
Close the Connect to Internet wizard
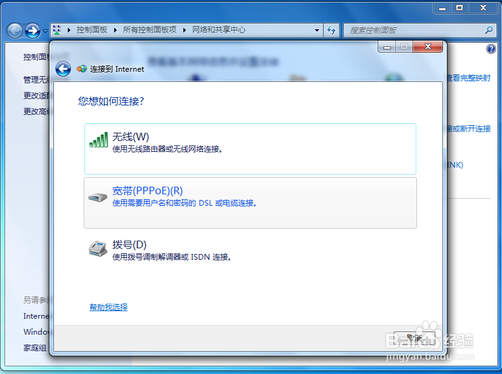click(428, 47)
